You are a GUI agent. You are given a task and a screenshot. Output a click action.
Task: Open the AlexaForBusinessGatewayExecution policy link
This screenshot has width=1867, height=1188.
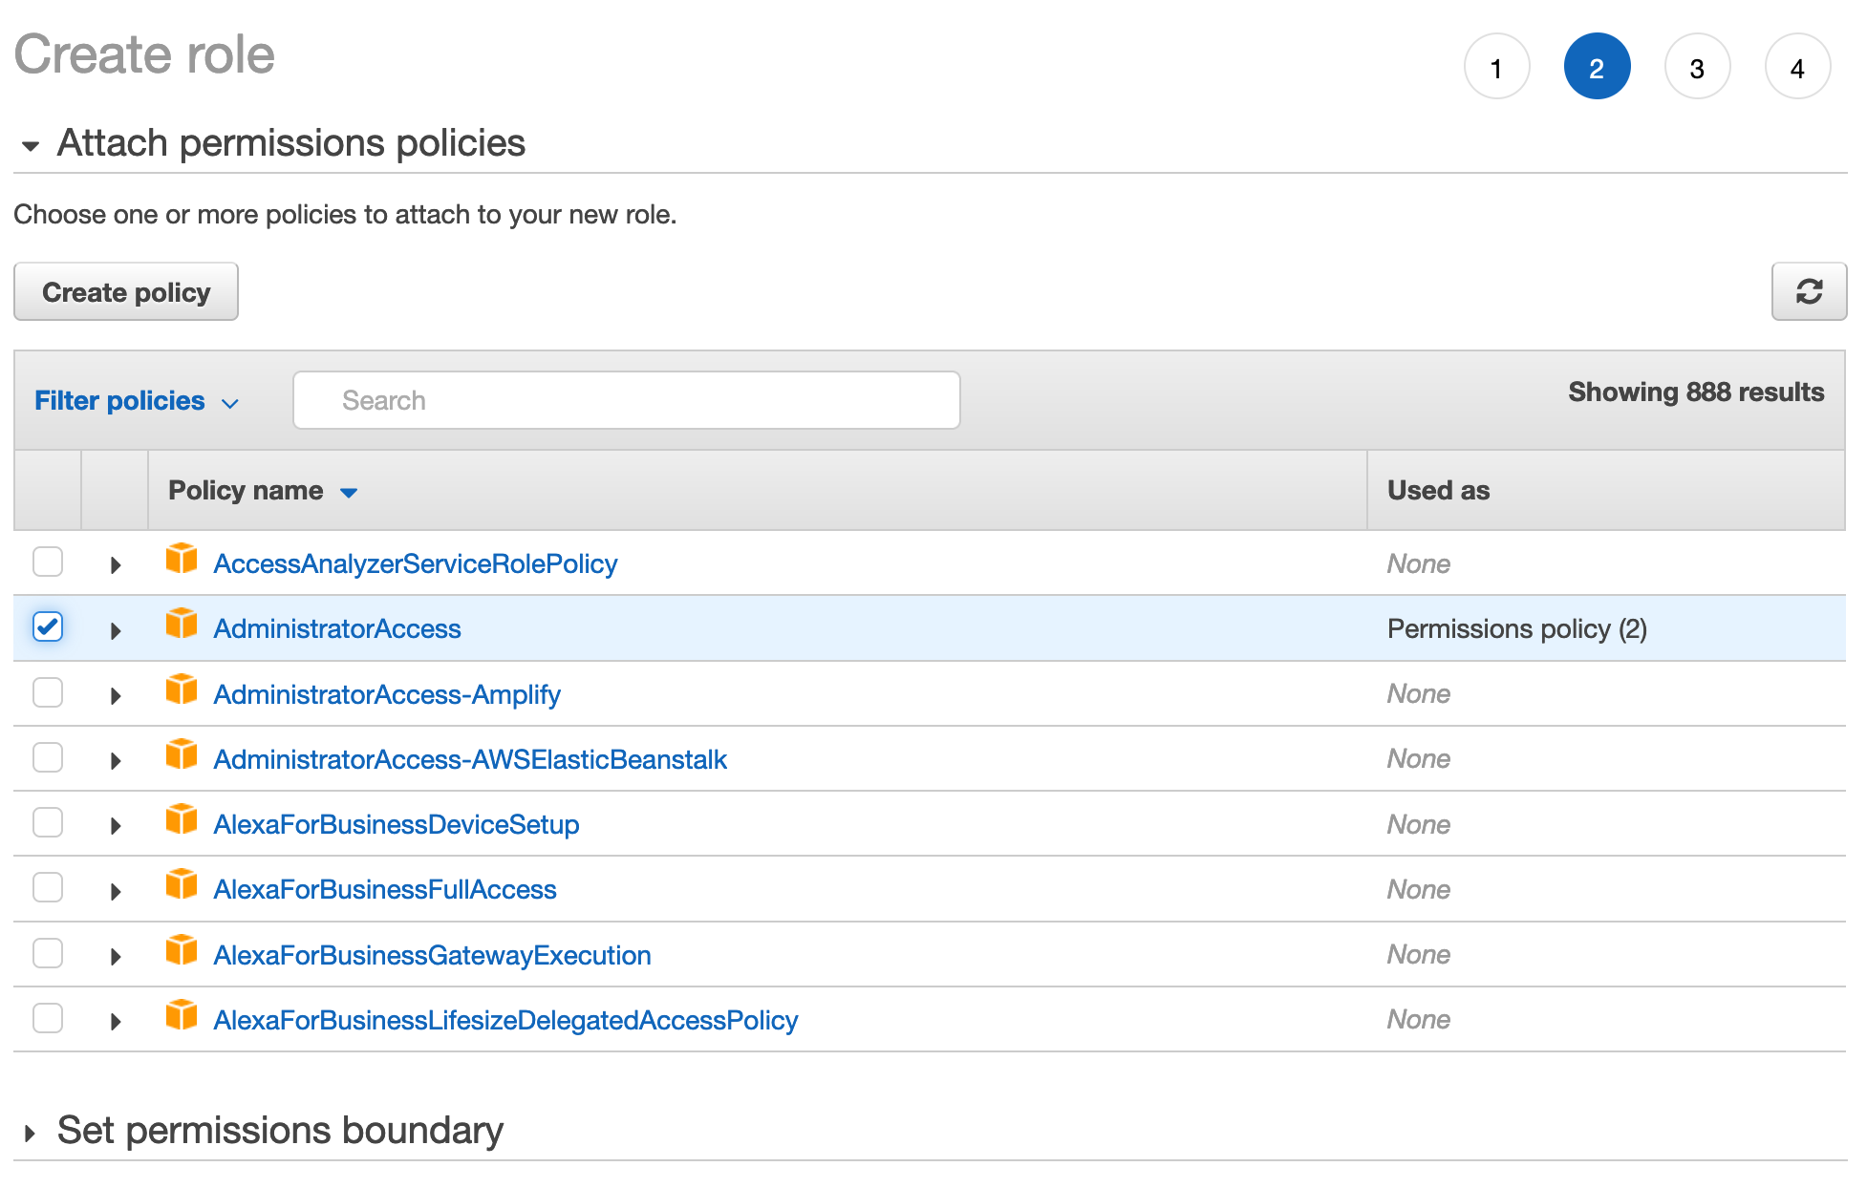(x=432, y=955)
